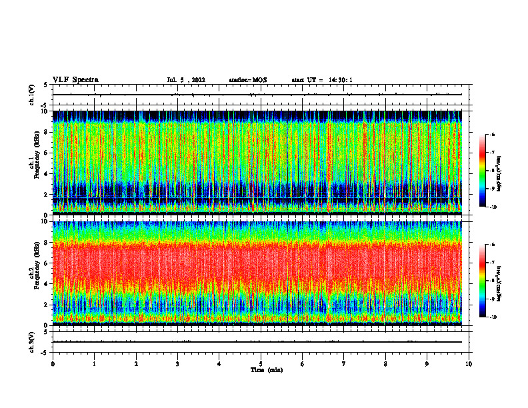This screenshot has width=528, height=408.
Task: Click the ch.1 "Frequency (kHz)" axis label
Action: tap(37, 155)
